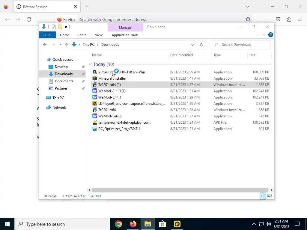Click the WeMod-Setup file icon
The image size is (307, 230).
pos(95,116)
